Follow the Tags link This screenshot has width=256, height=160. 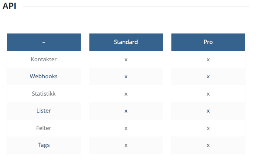pyautogui.click(x=43, y=145)
